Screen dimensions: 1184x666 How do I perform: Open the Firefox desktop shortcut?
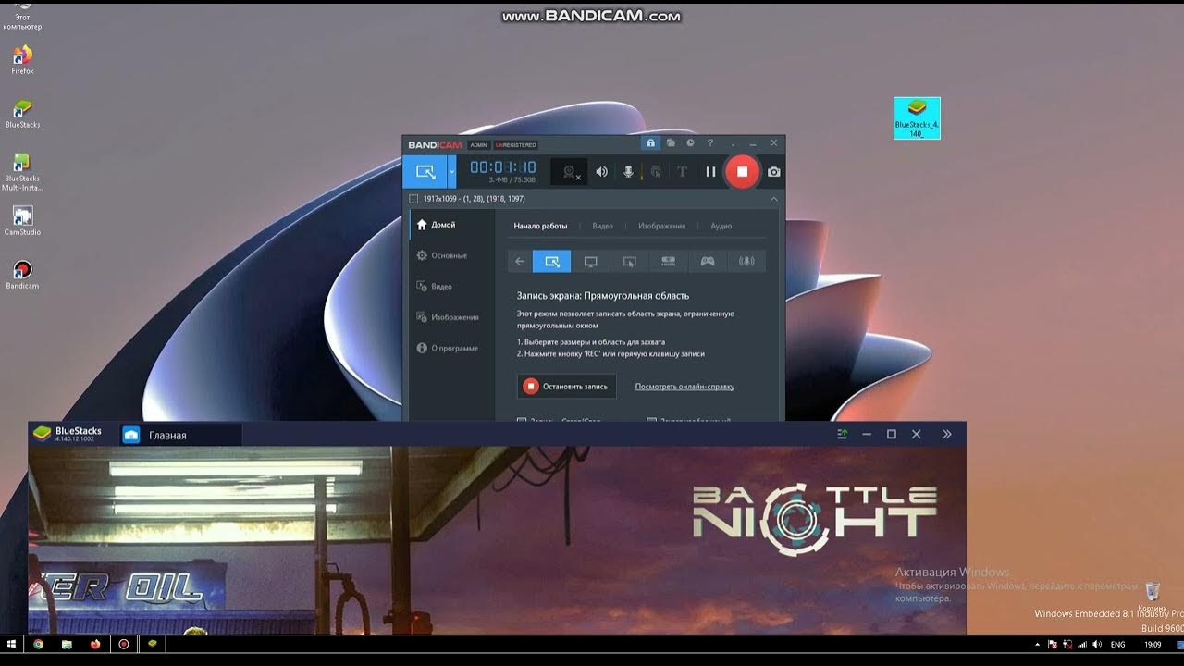coord(22,59)
